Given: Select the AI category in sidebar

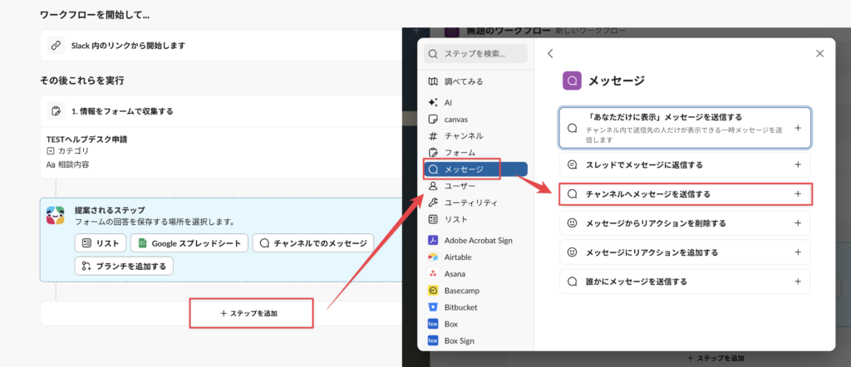Looking at the screenshot, I should coord(449,102).
